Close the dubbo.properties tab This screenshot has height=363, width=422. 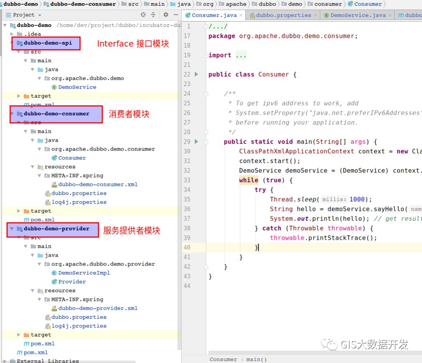(315, 15)
